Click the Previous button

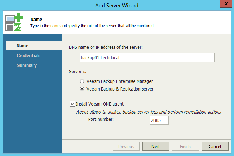(126, 147)
